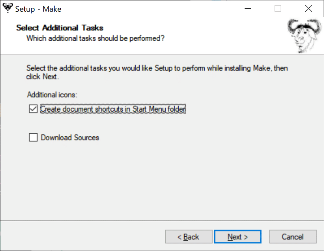
Task: Close the Setup - Make window
Action: (308, 9)
